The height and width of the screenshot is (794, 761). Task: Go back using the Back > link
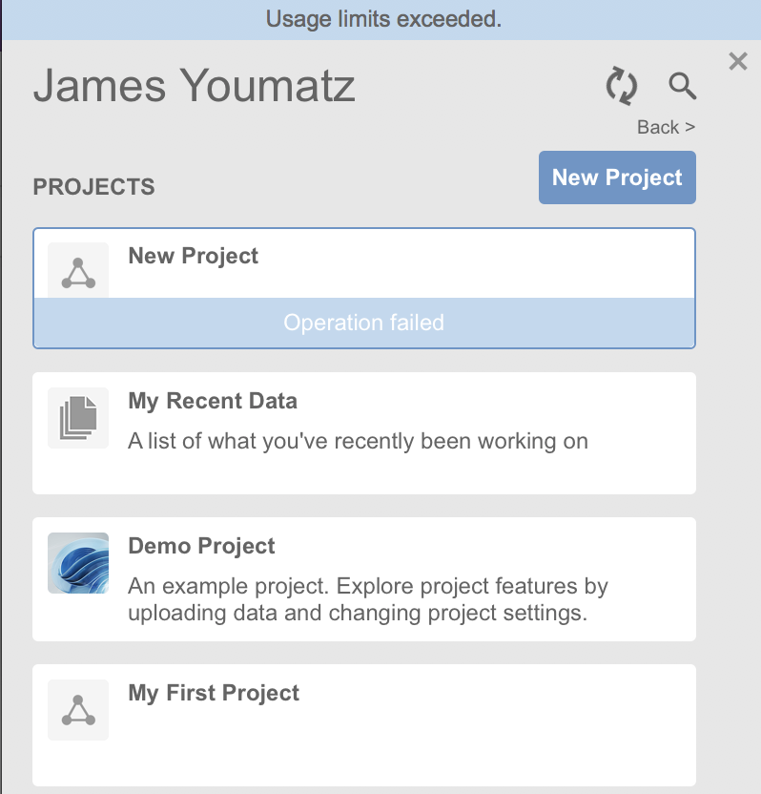point(666,127)
